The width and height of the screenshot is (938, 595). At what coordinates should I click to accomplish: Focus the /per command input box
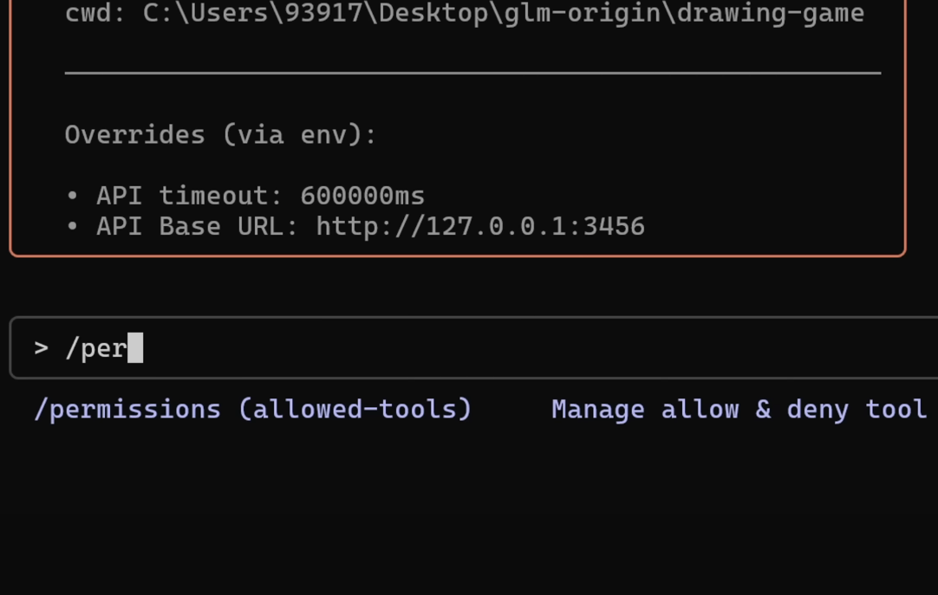click(x=474, y=347)
